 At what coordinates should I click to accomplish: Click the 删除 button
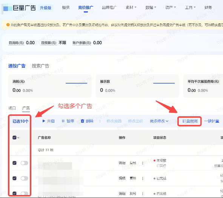(87, 121)
